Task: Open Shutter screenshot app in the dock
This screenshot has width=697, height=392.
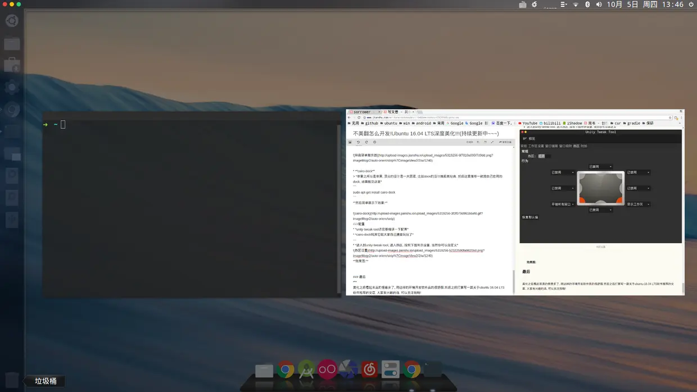Action: pos(348,370)
